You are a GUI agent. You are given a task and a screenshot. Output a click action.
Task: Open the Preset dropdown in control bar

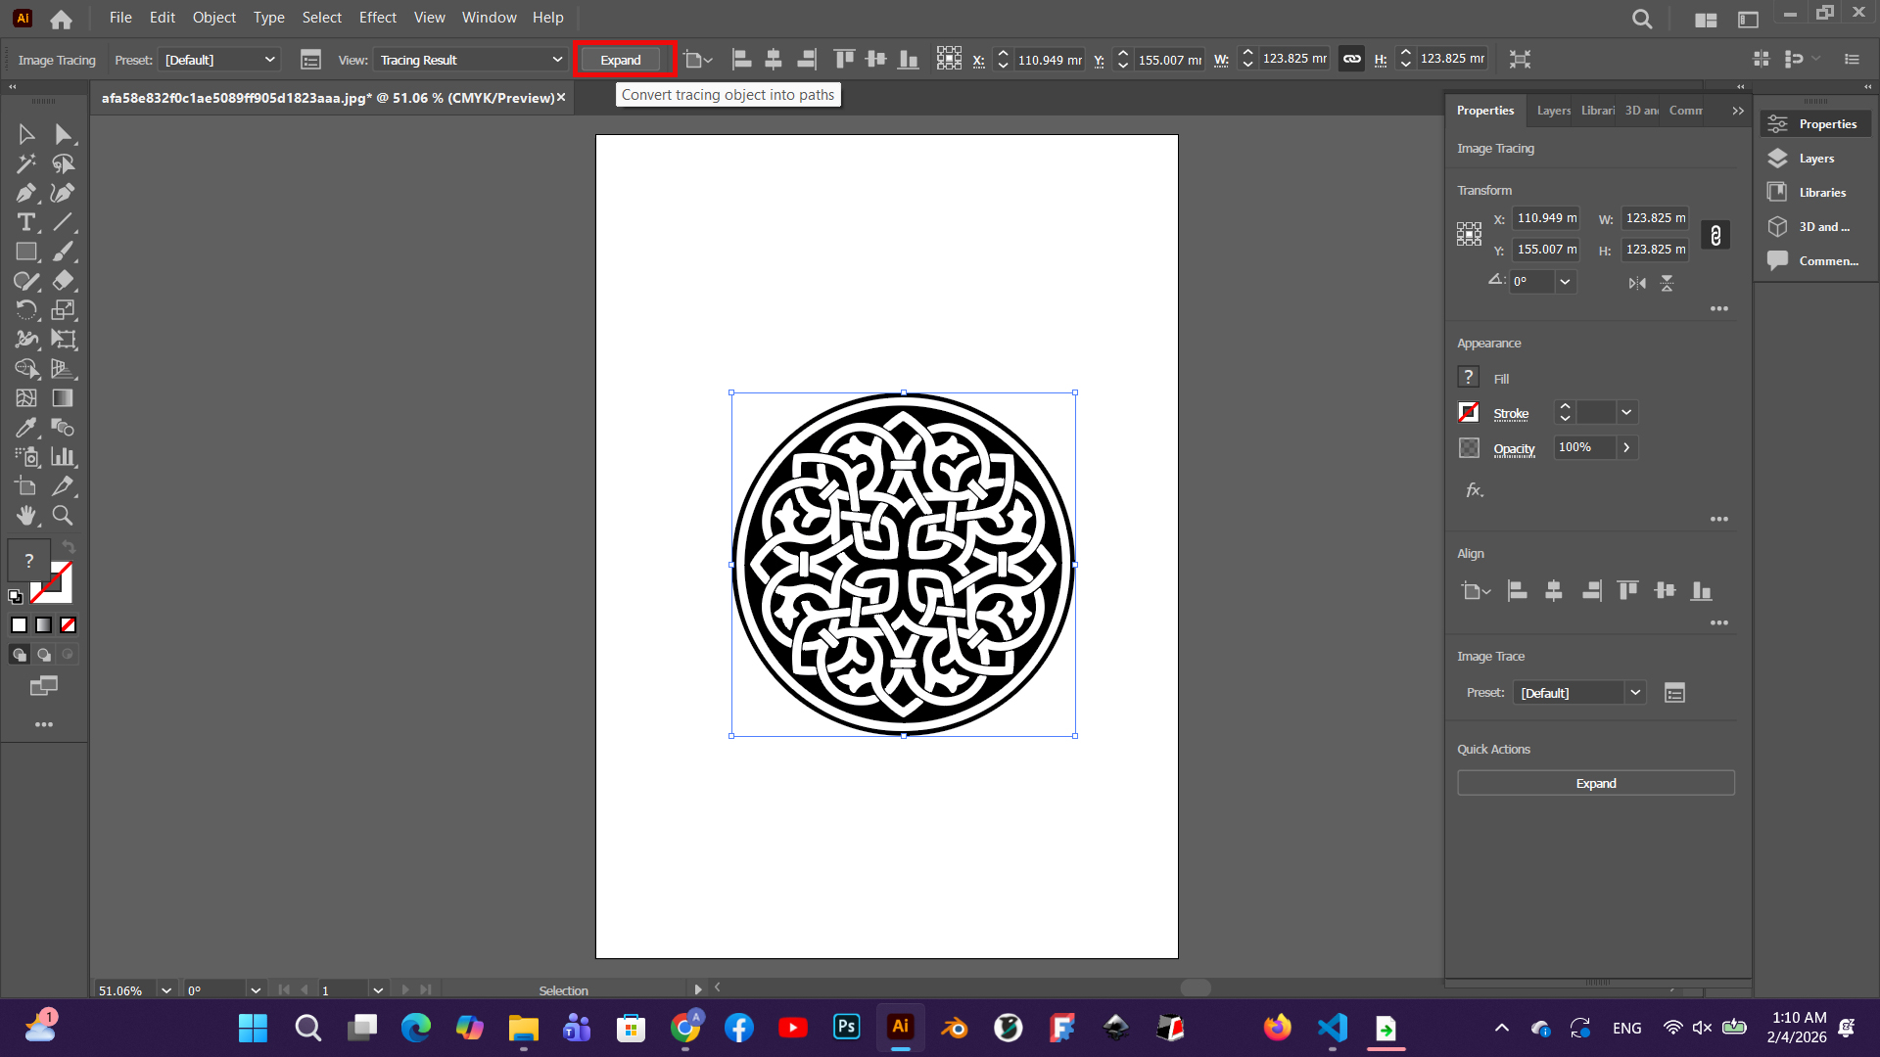[219, 60]
